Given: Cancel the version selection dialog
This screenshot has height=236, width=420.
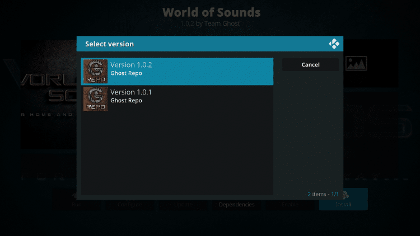Looking at the screenshot, I should pyautogui.click(x=310, y=65).
